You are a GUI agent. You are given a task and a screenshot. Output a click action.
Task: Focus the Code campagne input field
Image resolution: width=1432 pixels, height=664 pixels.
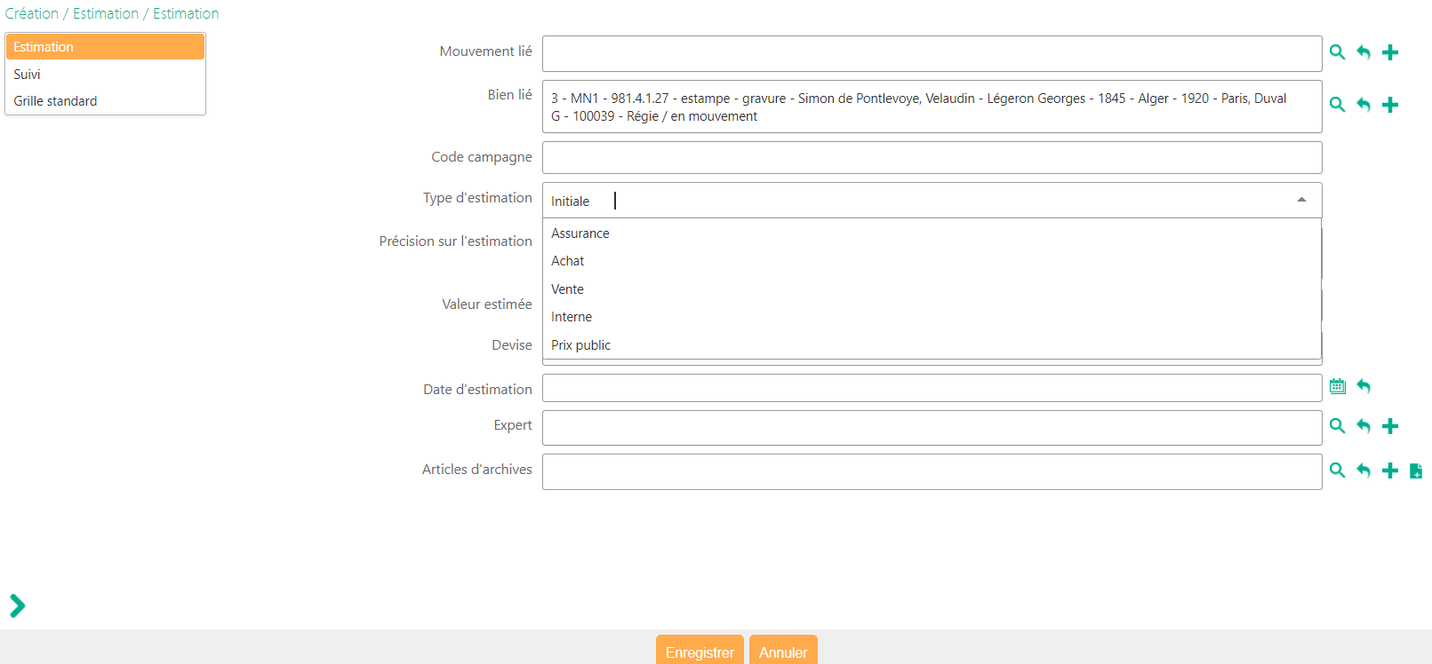tap(932, 158)
